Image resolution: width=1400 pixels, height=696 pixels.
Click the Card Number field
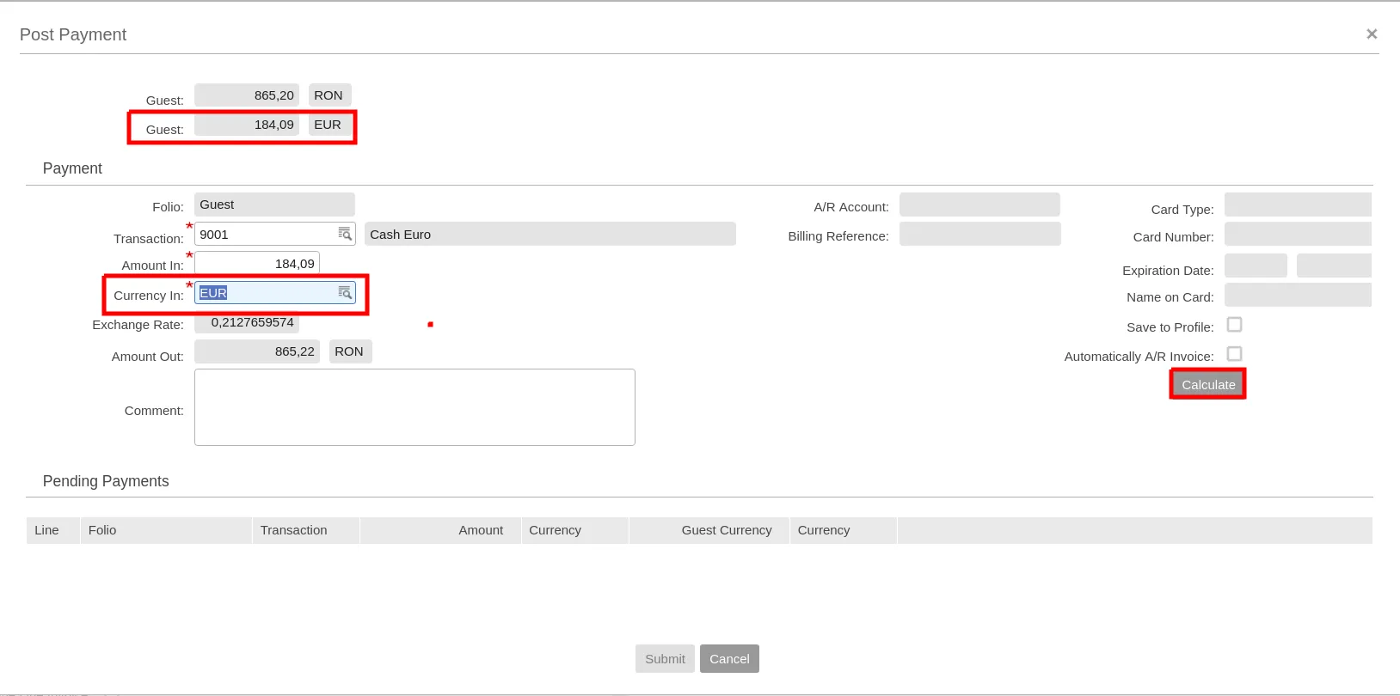pyautogui.click(x=1298, y=234)
